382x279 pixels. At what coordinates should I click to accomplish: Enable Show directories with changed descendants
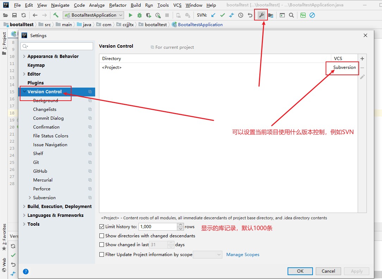(x=102, y=236)
